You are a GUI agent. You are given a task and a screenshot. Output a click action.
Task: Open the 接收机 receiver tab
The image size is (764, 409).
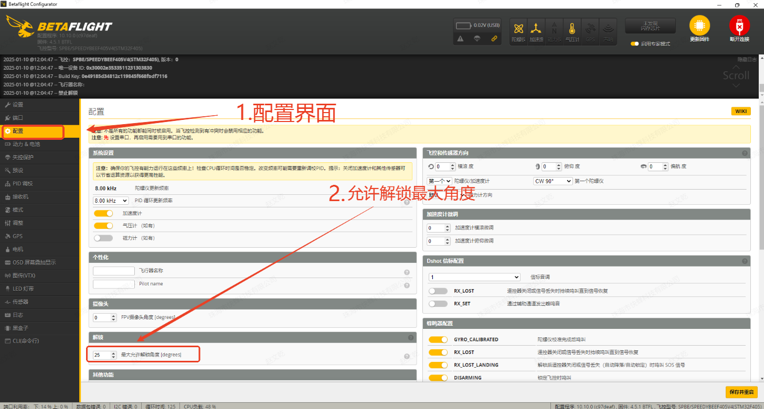click(40, 196)
